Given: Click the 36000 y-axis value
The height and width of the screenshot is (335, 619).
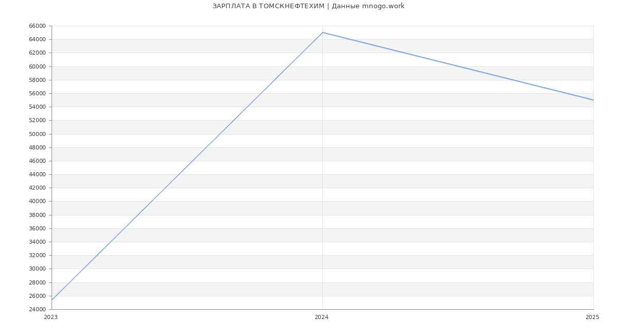Looking at the screenshot, I should (37, 228).
